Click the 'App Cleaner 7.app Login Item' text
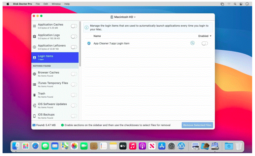 tap(111, 44)
